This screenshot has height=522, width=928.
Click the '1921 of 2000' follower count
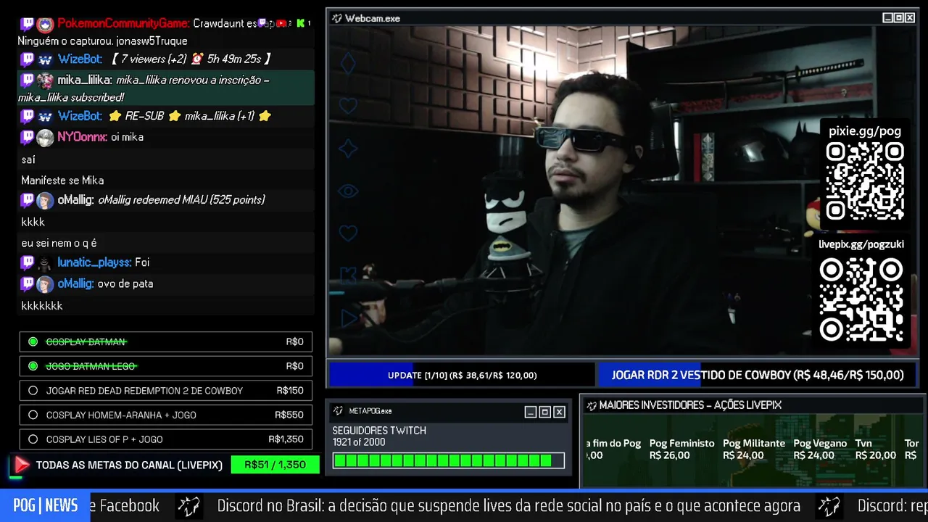coord(359,442)
